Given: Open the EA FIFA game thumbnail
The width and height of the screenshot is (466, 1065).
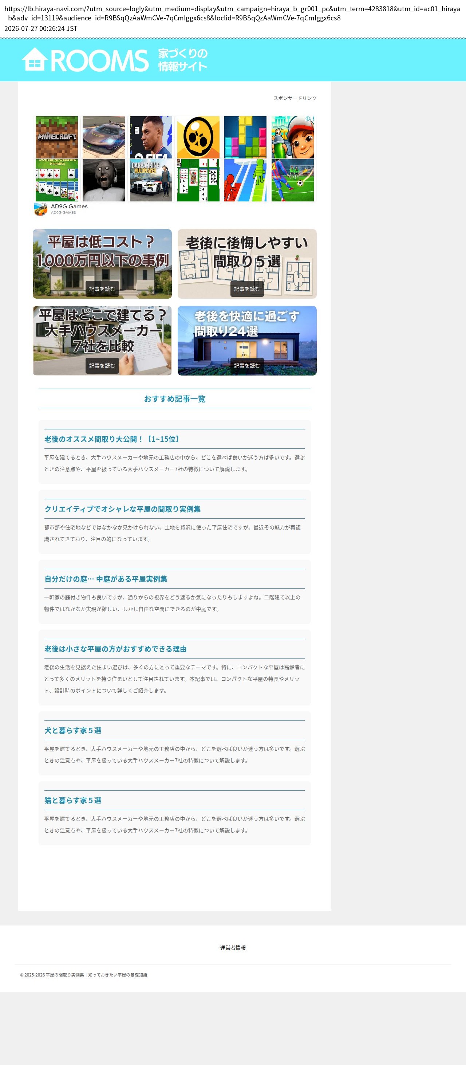Looking at the screenshot, I should pyautogui.click(x=151, y=137).
